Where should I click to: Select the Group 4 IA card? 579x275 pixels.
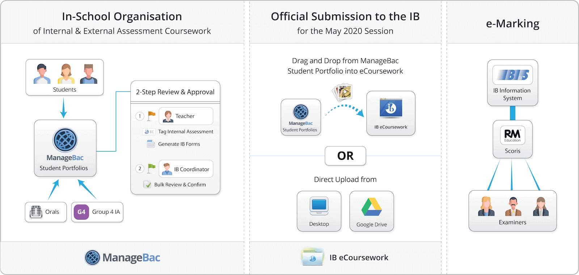[x=97, y=212]
